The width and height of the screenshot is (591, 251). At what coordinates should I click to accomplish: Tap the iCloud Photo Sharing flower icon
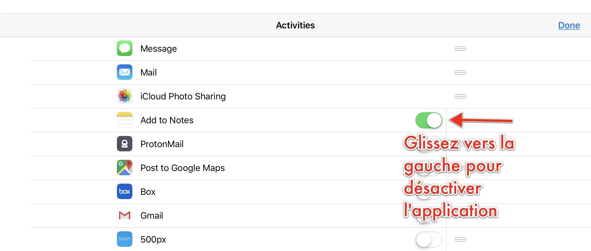[x=125, y=96]
